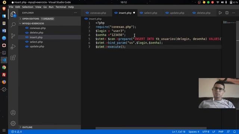Open Show Applications grid in dock
The width and height of the screenshot is (239, 134).
click(x=4, y=130)
